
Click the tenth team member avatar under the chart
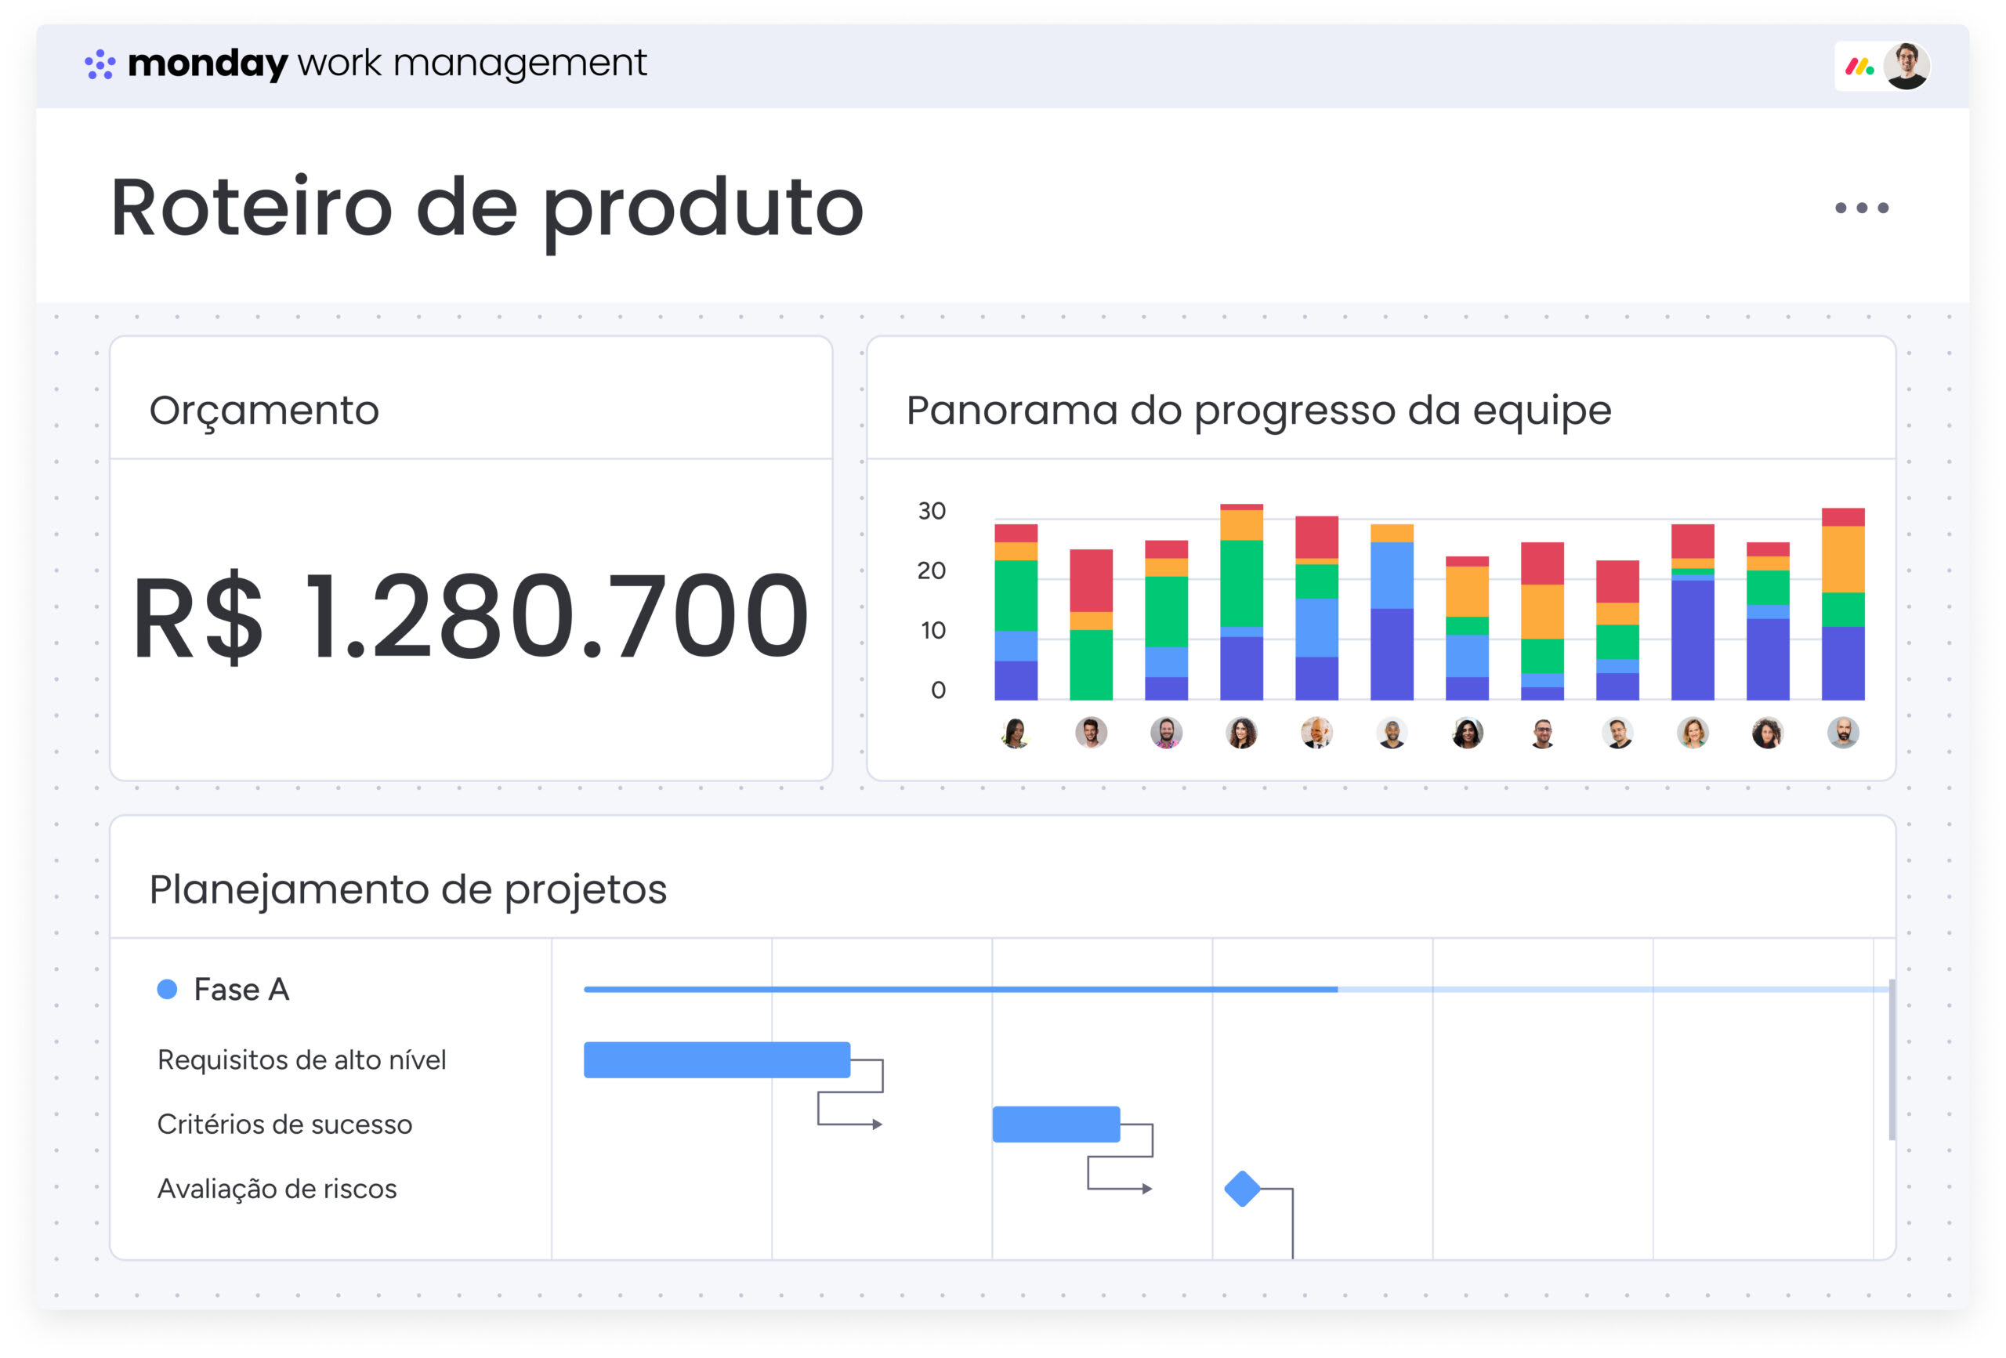tap(1693, 733)
